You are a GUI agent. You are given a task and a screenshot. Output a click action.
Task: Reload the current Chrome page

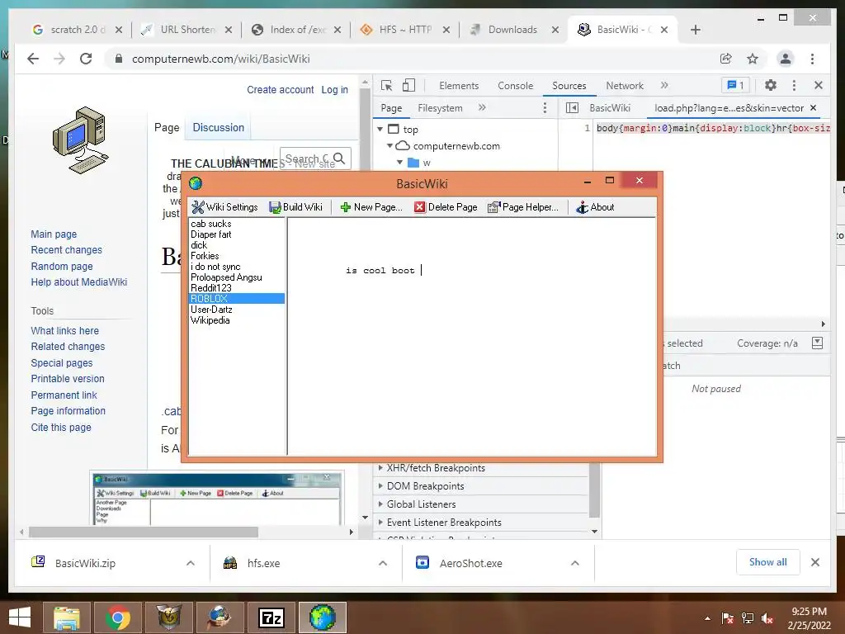pyautogui.click(x=86, y=59)
